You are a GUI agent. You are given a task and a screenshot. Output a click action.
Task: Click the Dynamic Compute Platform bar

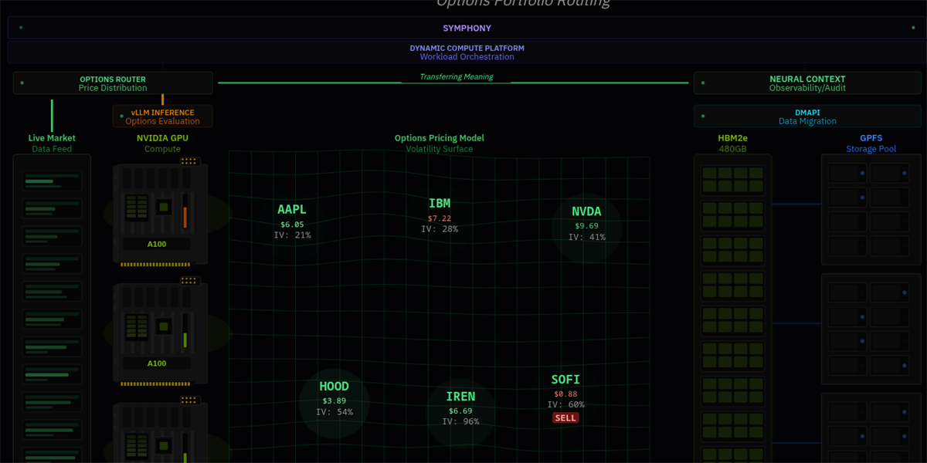(467, 52)
